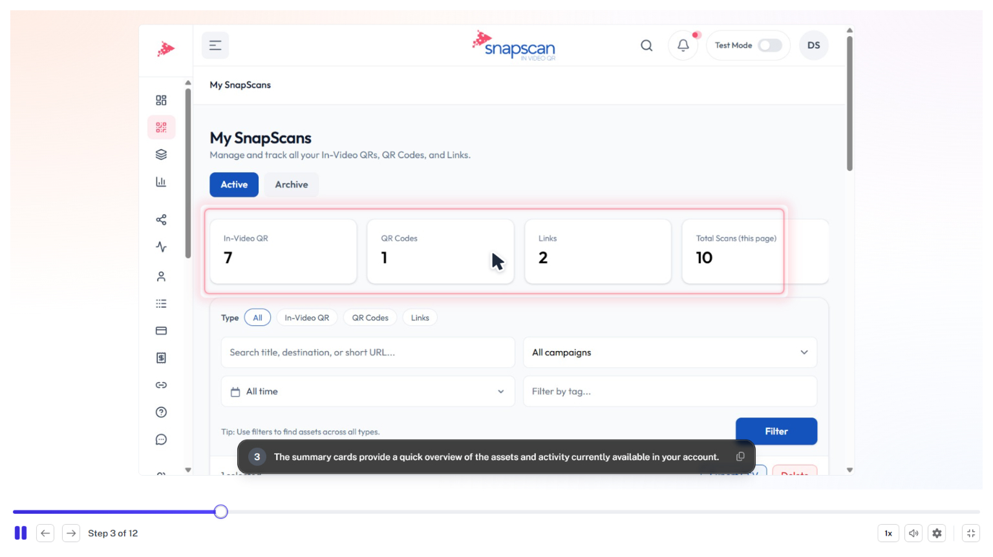Copy the step 3 caption text
The height and width of the screenshot is (557, 993).
coord(740,456)
